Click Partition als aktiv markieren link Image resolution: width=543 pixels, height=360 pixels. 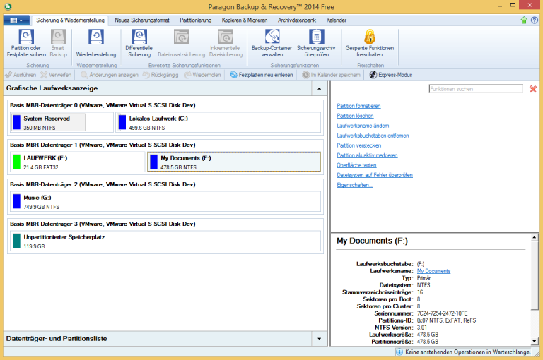click(368, 155)
